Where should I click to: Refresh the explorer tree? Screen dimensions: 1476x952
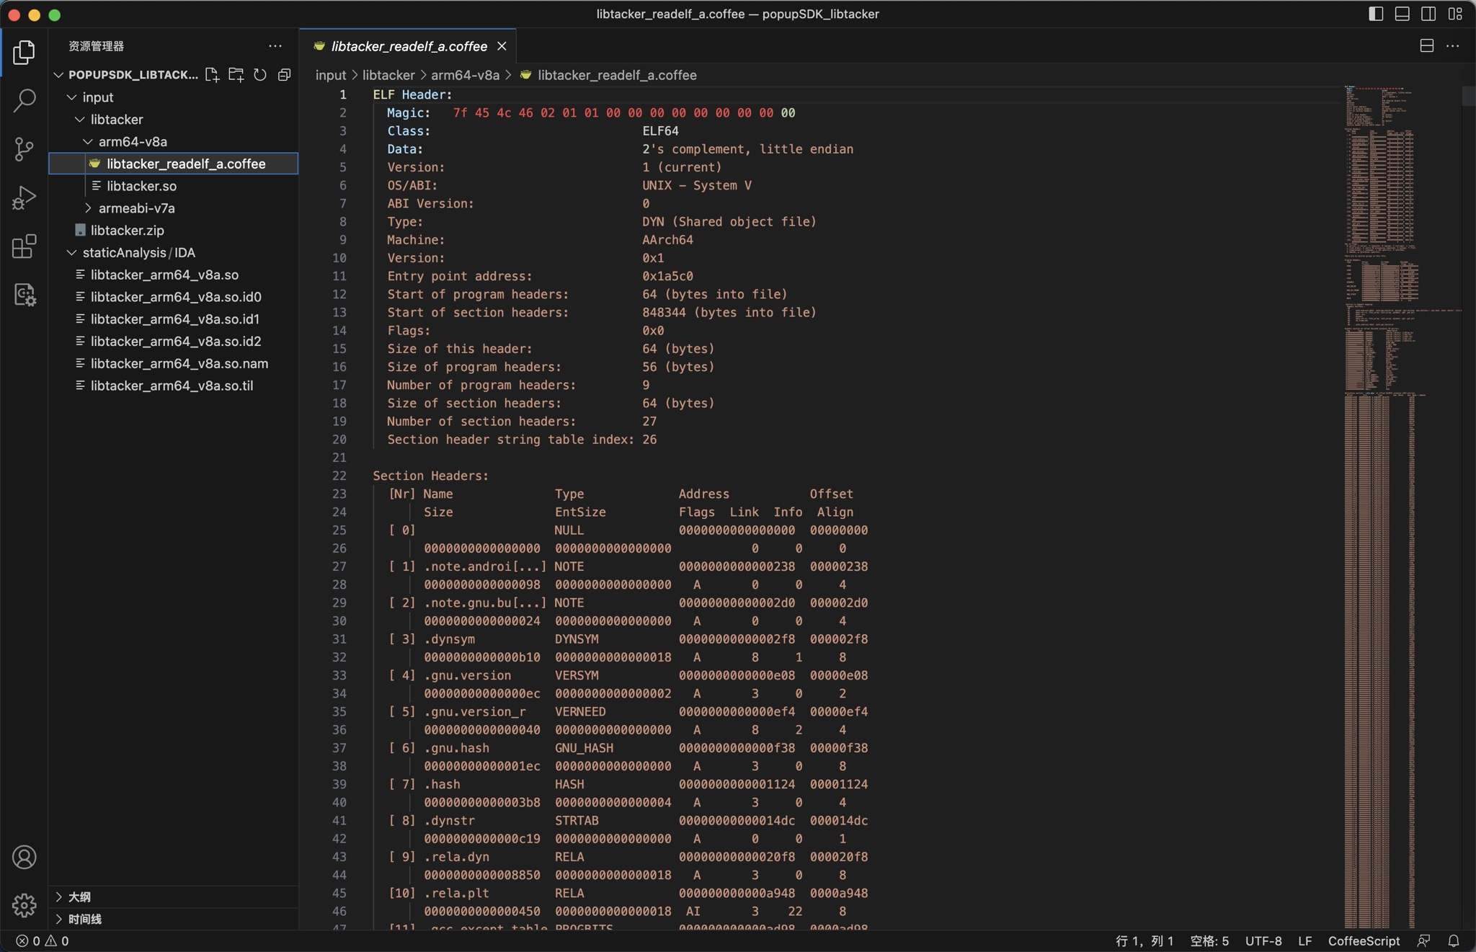point(260,74)
